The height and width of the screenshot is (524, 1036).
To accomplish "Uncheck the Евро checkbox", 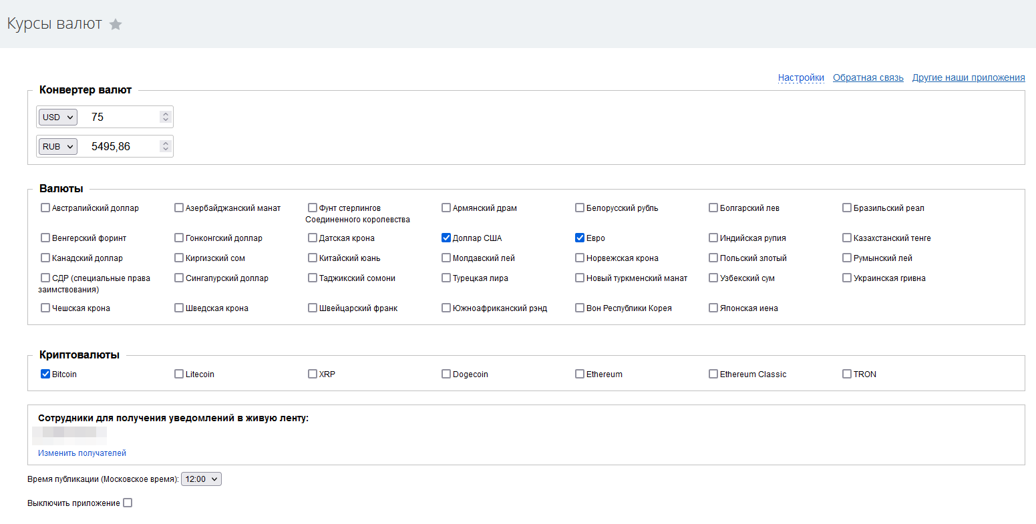I will point(580,238).
